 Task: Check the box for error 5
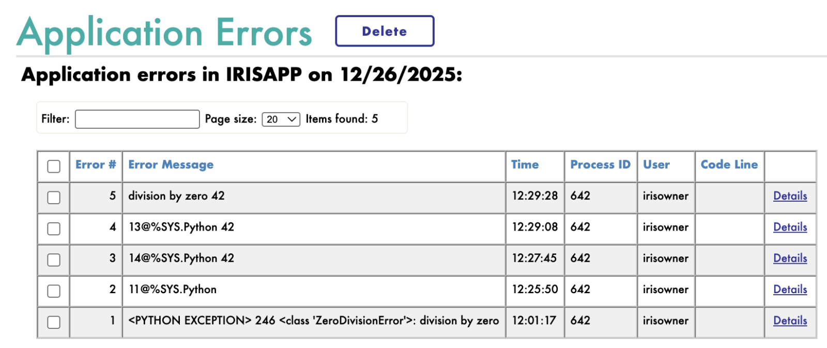click(54, 198)
